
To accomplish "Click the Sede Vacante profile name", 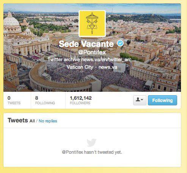I will [x=86, y=44].
